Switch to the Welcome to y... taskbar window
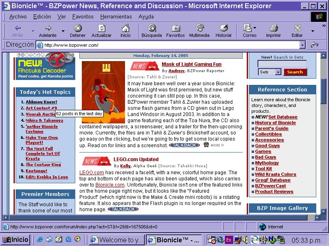 point(117,240)
